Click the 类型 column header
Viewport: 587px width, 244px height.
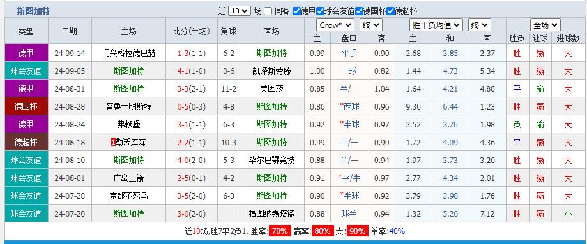26,31
